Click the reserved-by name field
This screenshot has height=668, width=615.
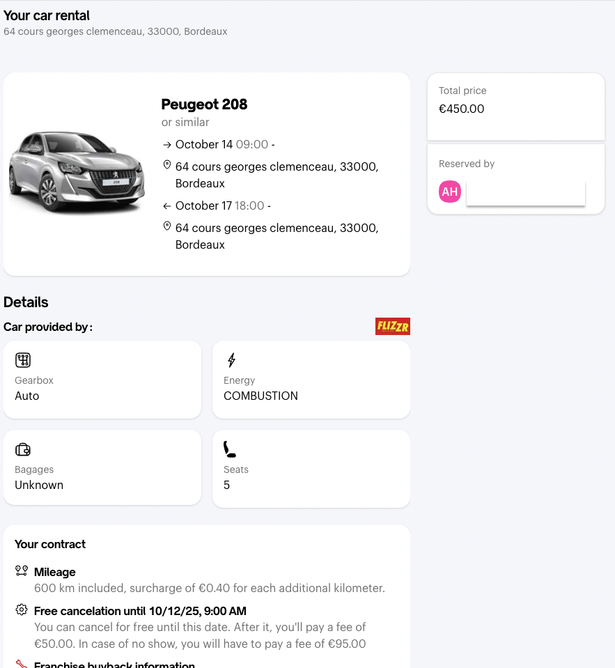[x=525, y=193]
